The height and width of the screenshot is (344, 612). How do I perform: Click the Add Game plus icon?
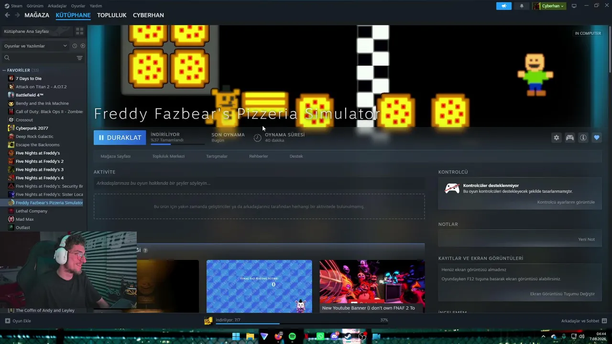click(x=7, y=321)
